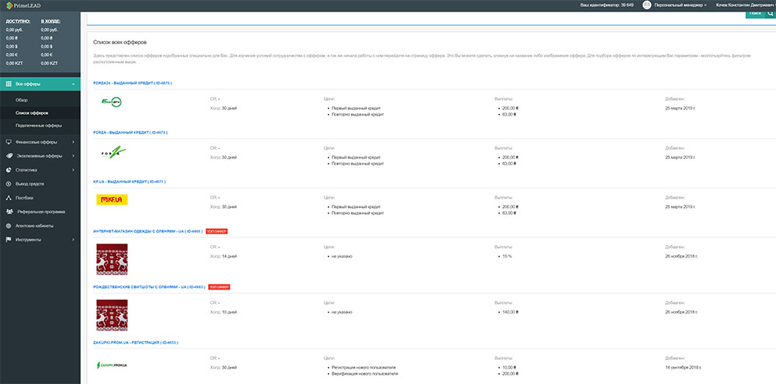Click the 140,00 ₴ payout value
The height and width of the screenshot is (384, 776).
(x=510, y=313)
